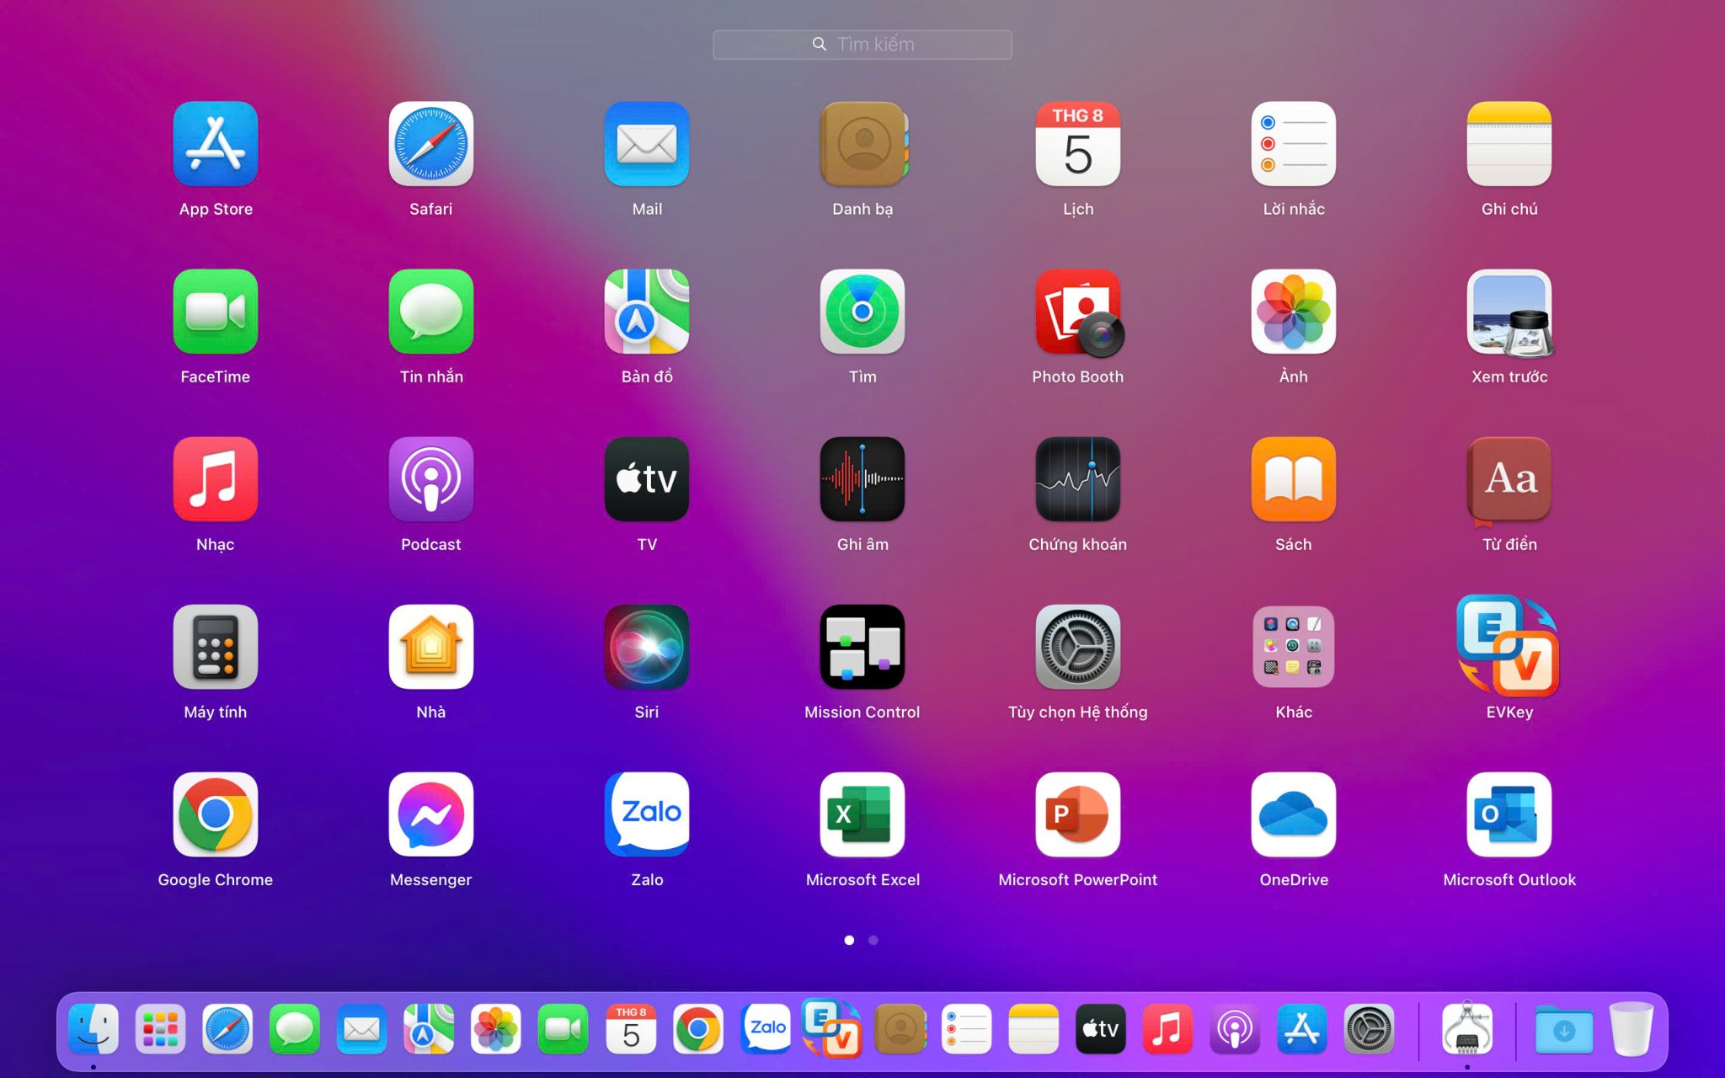Launch Safari from the Launchpad grid

(x=431, y=144)
